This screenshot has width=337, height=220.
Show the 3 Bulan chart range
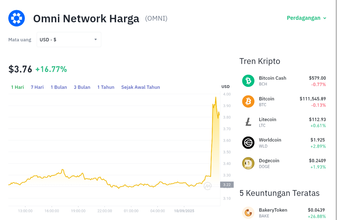click(x=82, y=87)
